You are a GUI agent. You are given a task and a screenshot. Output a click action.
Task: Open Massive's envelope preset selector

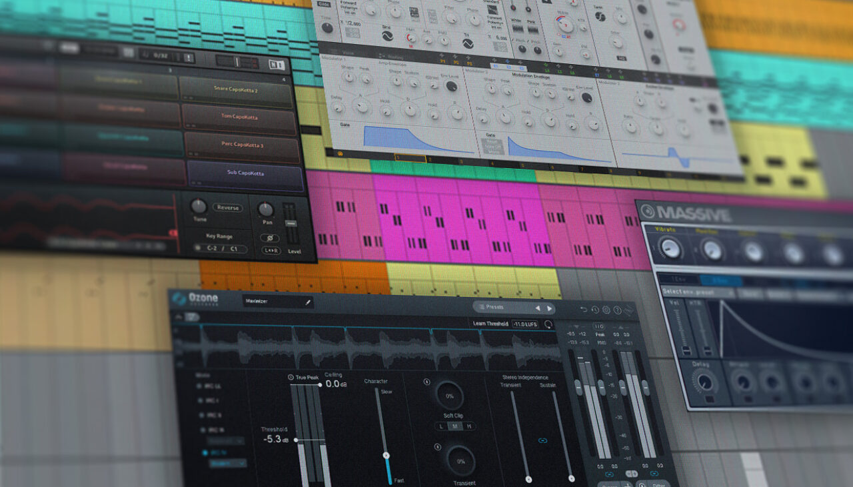pyautogui.click(x=688, y=291)
